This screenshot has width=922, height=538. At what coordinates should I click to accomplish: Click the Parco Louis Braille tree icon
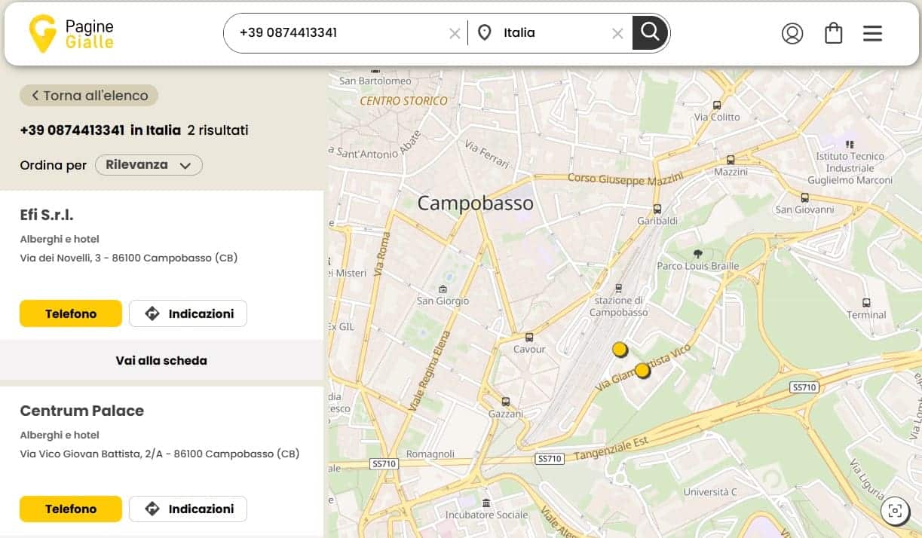[697, 254]
